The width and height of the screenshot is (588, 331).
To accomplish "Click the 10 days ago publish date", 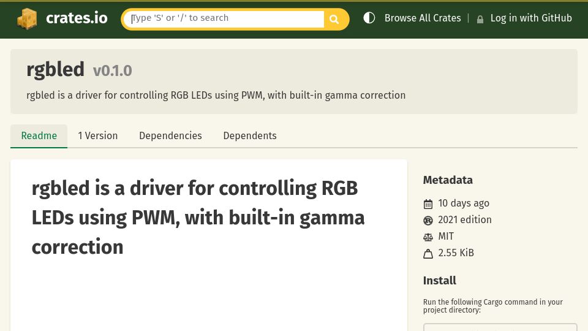I will tap(464, 204).
